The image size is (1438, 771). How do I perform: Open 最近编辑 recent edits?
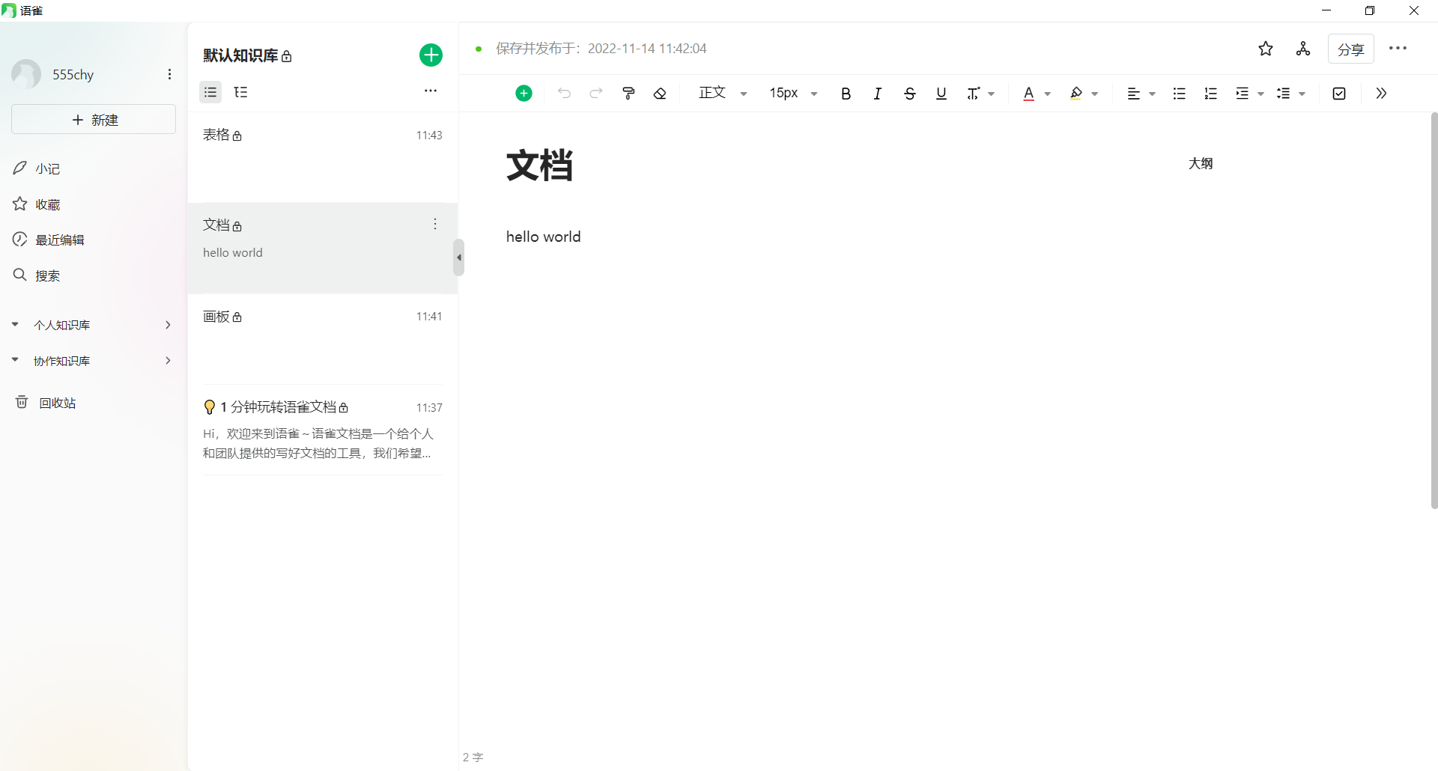pos(49,240)
